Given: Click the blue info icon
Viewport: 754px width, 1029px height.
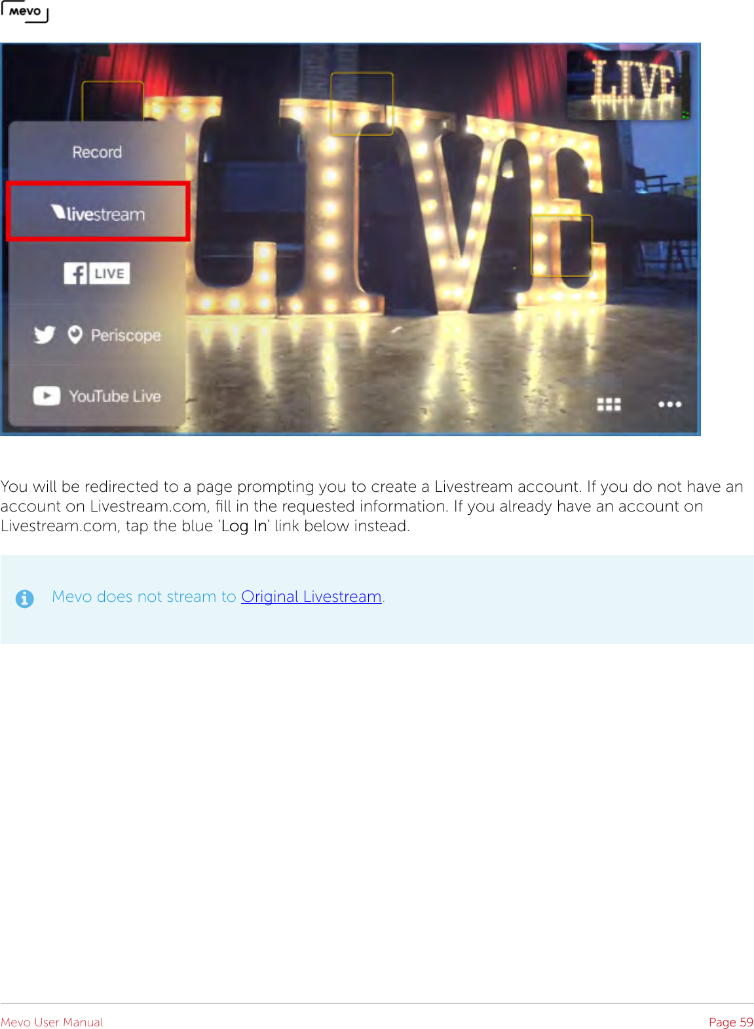Looking at the screenshot, I should [x=25, y=599].
